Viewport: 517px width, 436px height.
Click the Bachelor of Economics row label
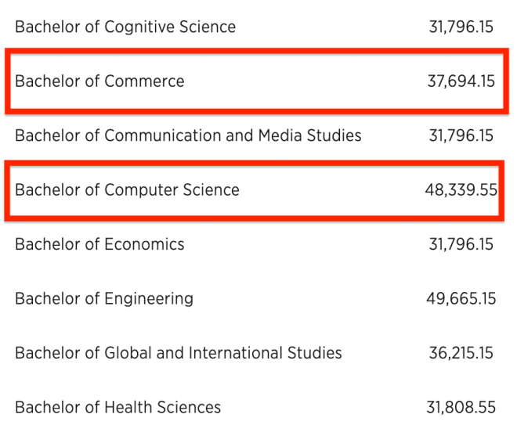tap(99, 244)
